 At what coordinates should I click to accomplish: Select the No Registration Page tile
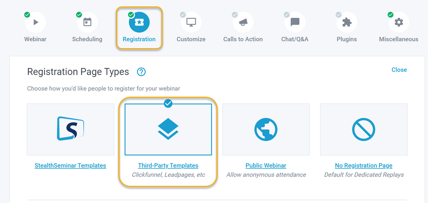tap(363, 129)
